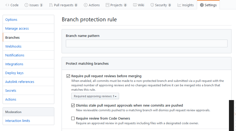236x131 pixels.
Task: Open the Issues tab label
Action: point(34,5)
